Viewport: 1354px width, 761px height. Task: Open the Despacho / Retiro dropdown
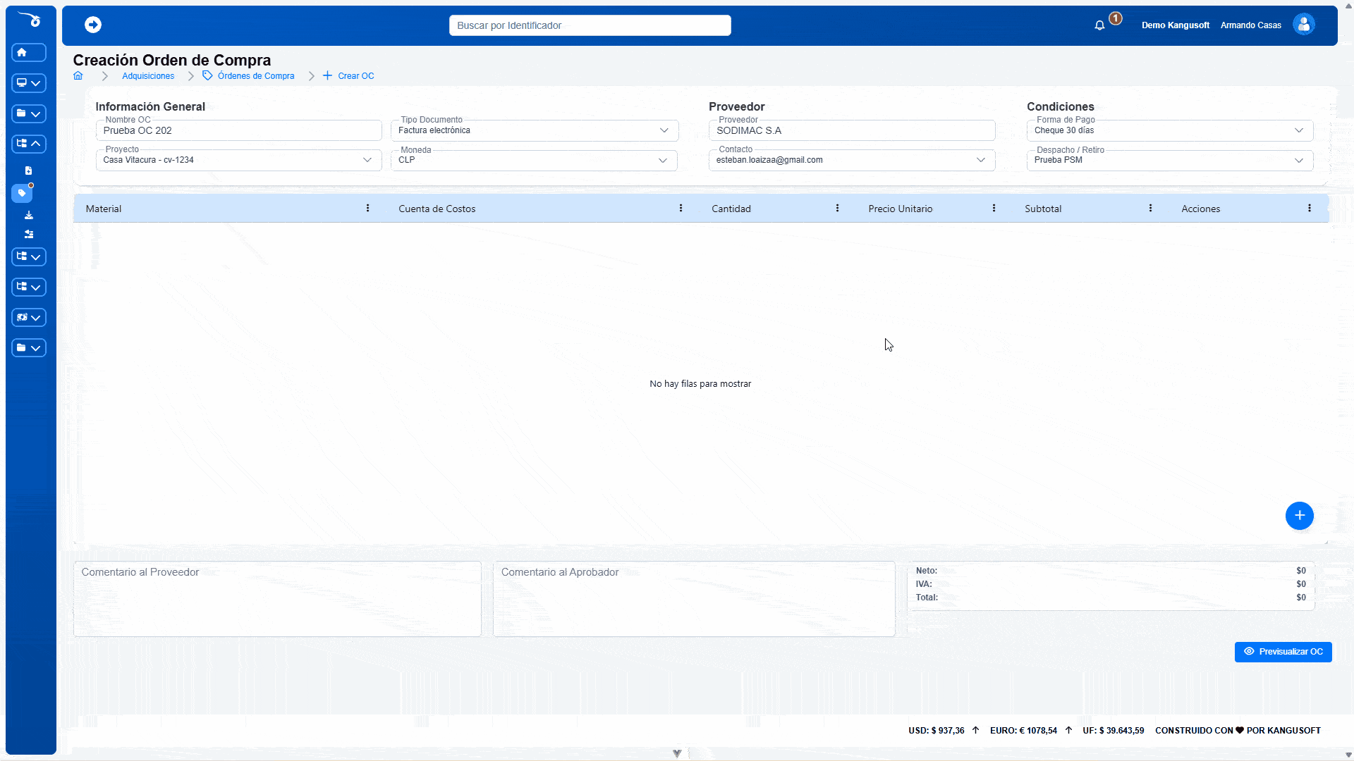(1170, 160)
